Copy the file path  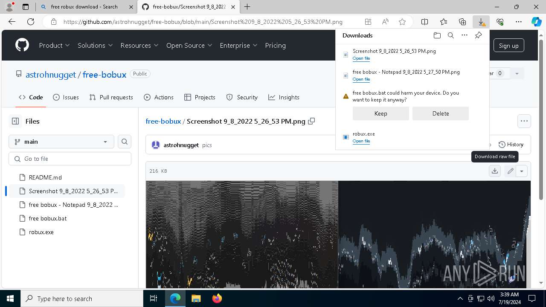pos(311,121)
